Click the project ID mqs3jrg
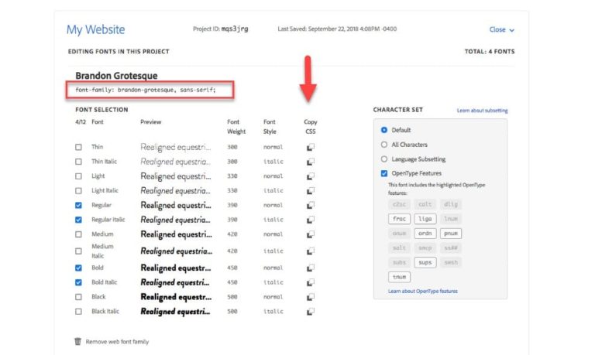595x355 pixels. pos(235,29)
